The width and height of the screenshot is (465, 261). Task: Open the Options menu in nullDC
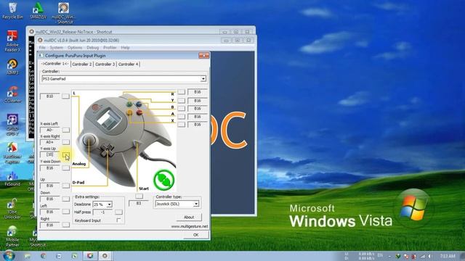(x=75, y=48)
